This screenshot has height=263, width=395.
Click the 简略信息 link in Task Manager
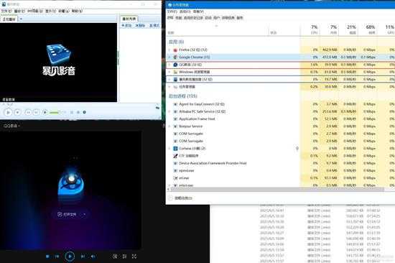tap(180, 198)
